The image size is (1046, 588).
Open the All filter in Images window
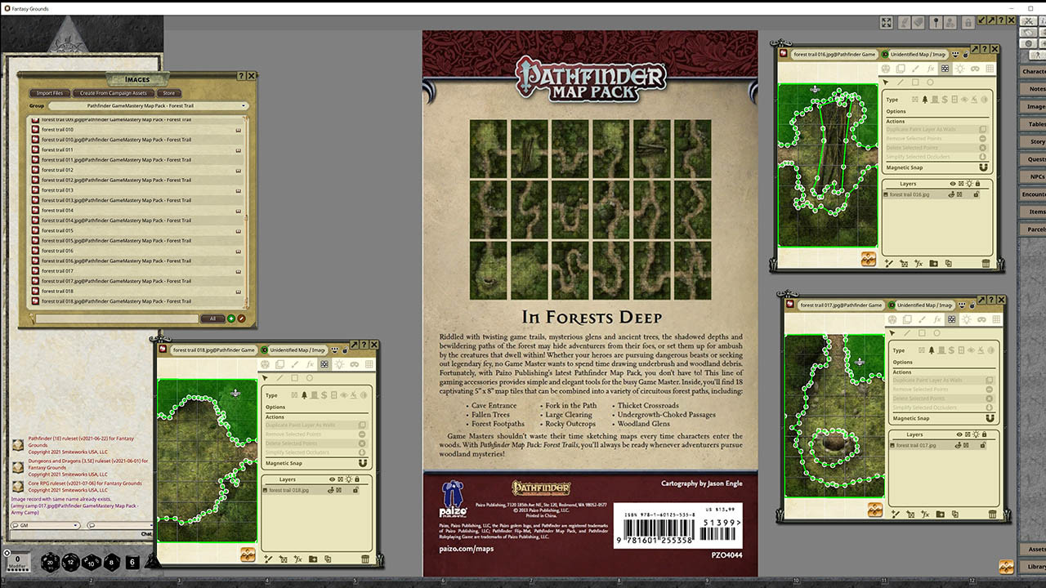tap(212, 318)
